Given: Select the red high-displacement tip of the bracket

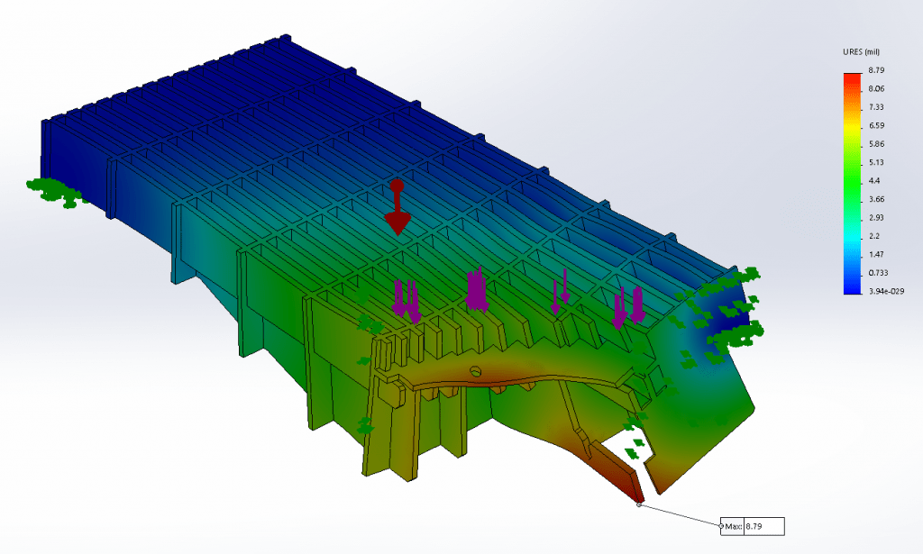Looking at the screenshot, I should tap(635, 494).
